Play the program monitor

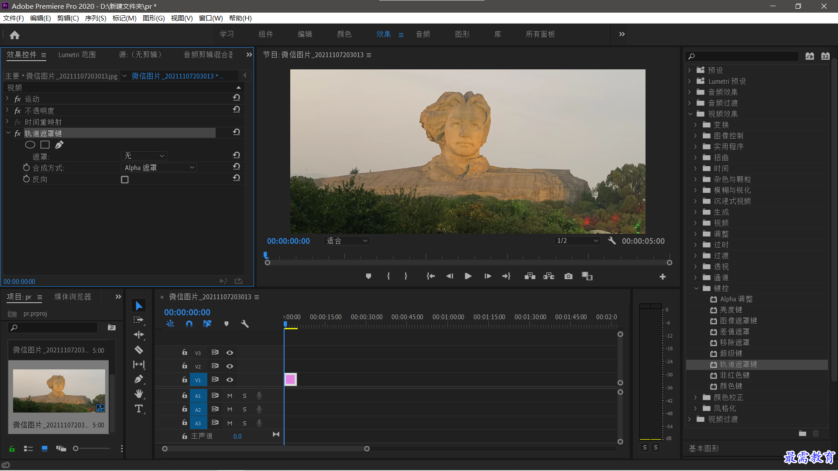(468, 276)
